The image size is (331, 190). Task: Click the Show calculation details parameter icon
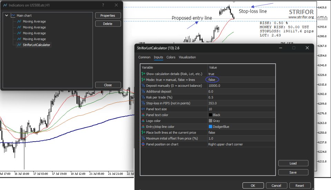pyautogui.click(x=143, y=74)
